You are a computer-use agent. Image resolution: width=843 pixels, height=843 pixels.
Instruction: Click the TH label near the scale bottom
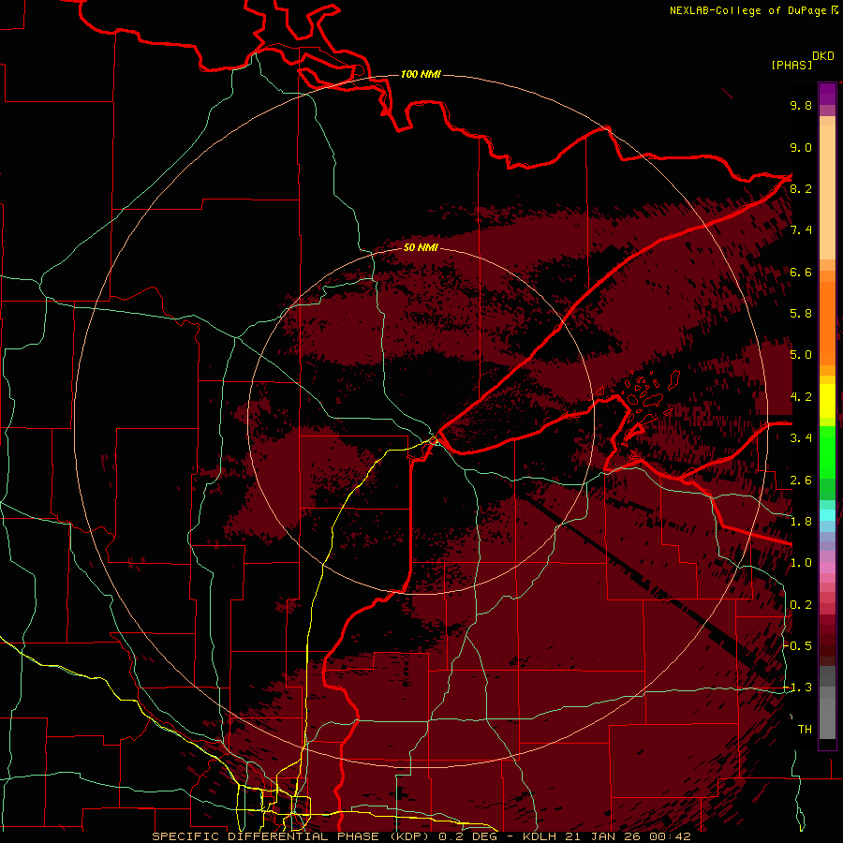pyautogui.click(x=805, y=730)
